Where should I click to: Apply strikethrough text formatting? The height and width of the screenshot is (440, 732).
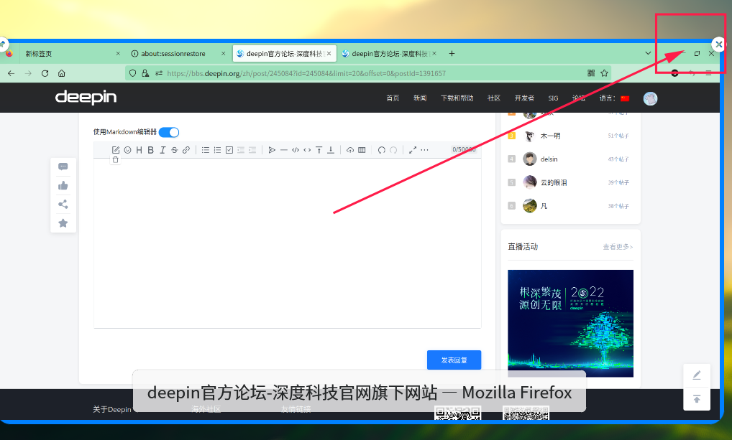click(x=174, y=150)
